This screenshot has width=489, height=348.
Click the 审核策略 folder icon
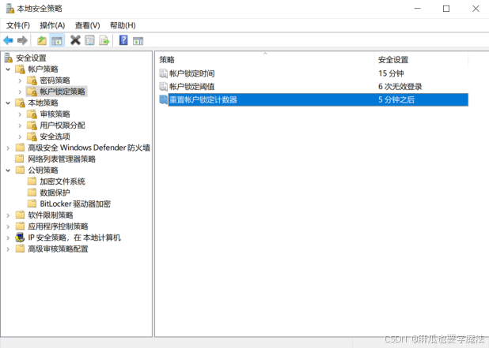(x=32, y=114)
